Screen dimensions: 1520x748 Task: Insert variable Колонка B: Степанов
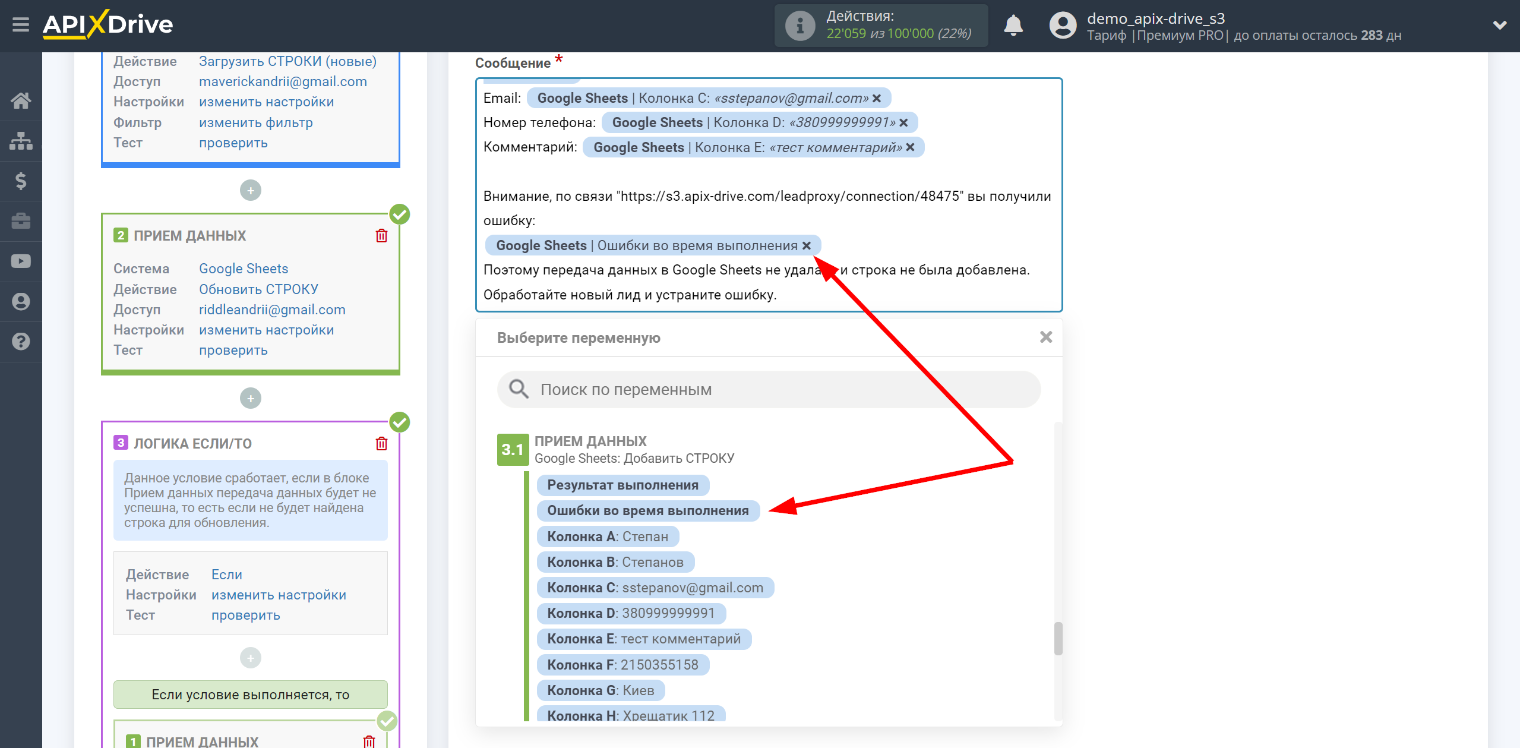615,562
